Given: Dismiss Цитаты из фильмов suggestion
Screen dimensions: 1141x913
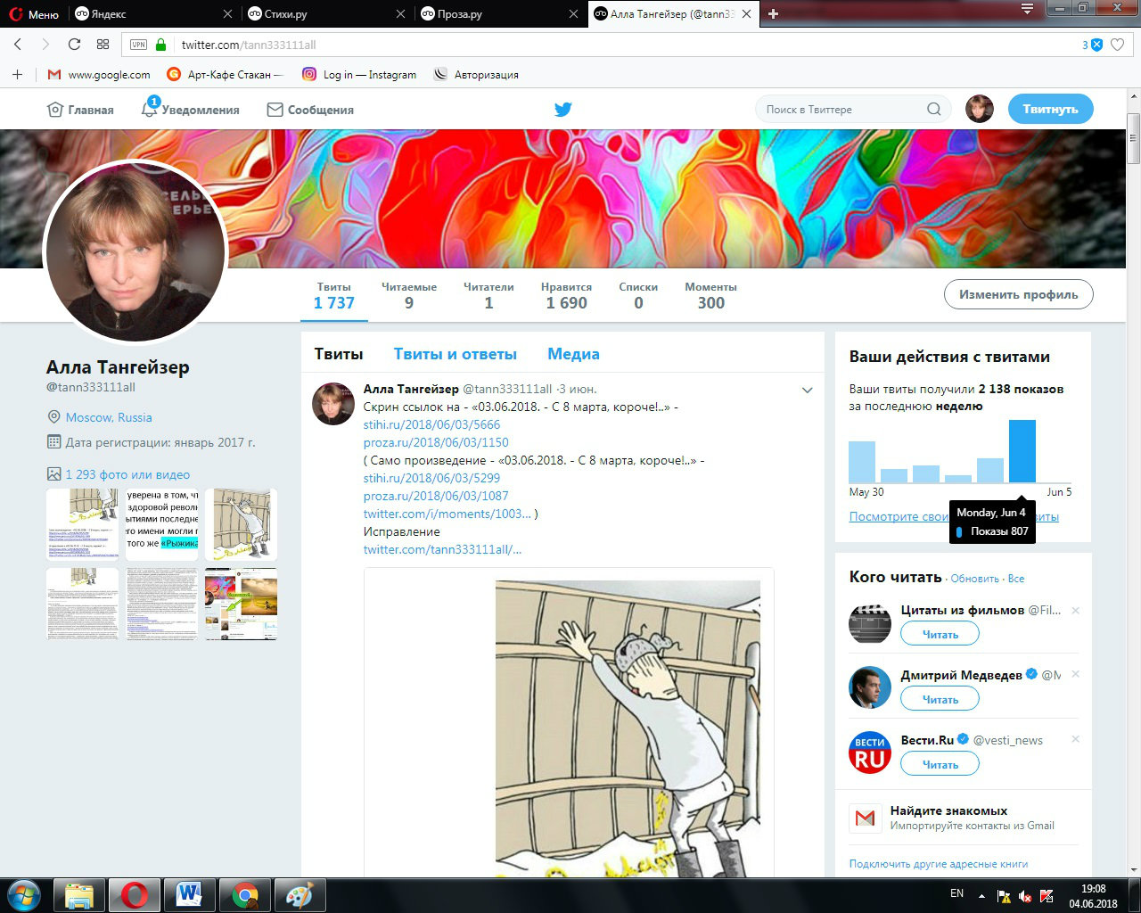Looking at the screenshot, I should (x=1075, y=611).
